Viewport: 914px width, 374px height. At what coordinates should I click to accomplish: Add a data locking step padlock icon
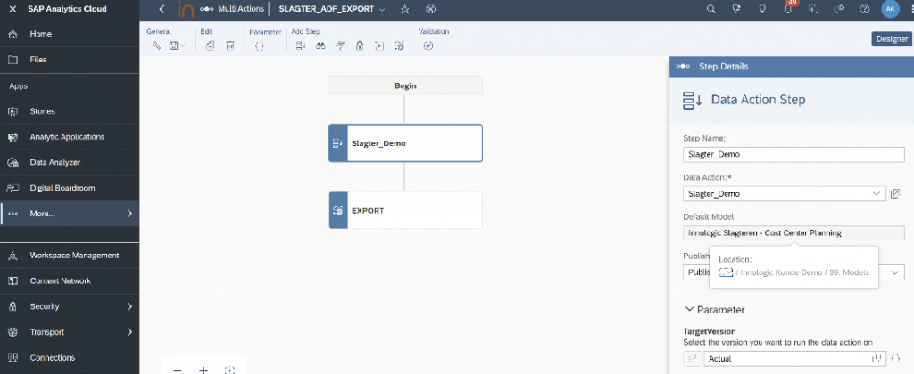360,46
